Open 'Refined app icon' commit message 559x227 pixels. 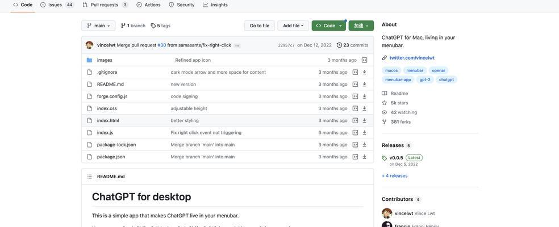[x=193, y=60]
